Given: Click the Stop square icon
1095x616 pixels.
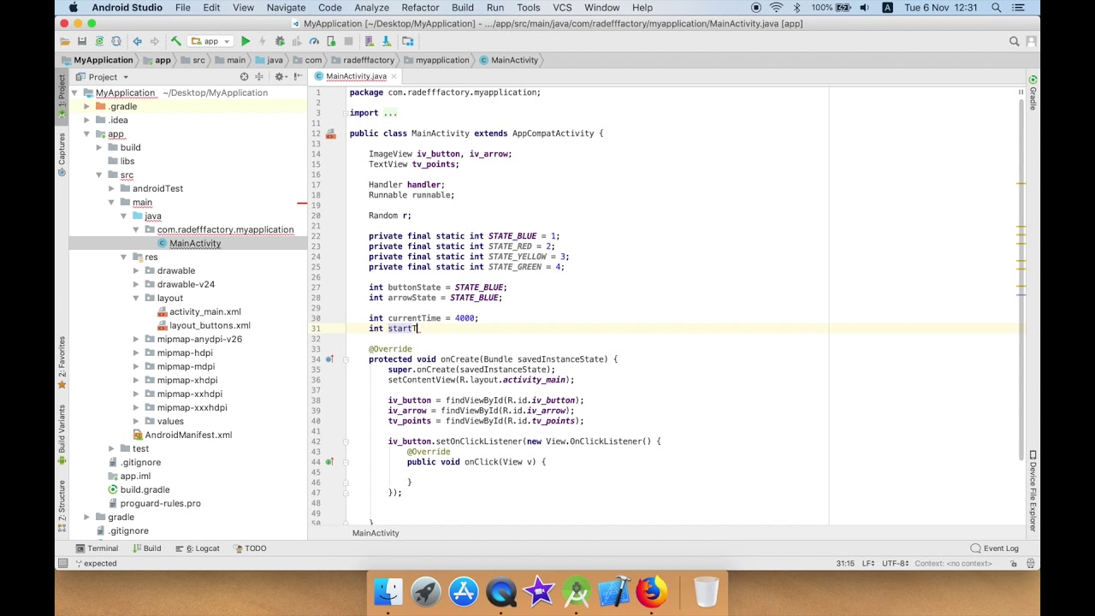Looking at the screenshot, I should click(x=348, y=41).
